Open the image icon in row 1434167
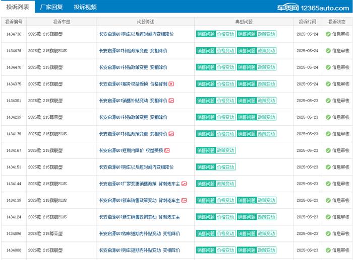This screenshot has height=260, width=353. (167, 150)
